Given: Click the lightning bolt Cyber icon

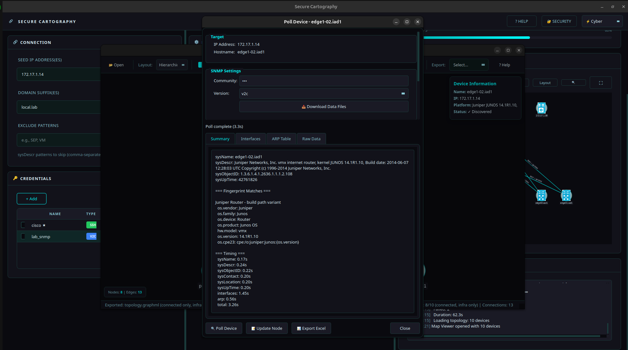Looking at the screenshot, I should [x=588, y=21].
